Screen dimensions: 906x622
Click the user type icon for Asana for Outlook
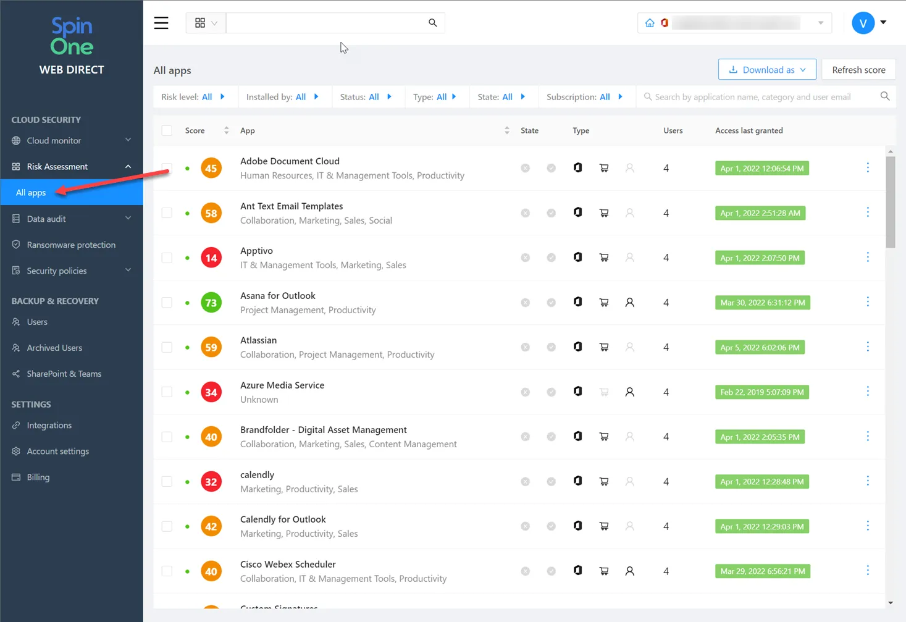click(x=630, y=302)
